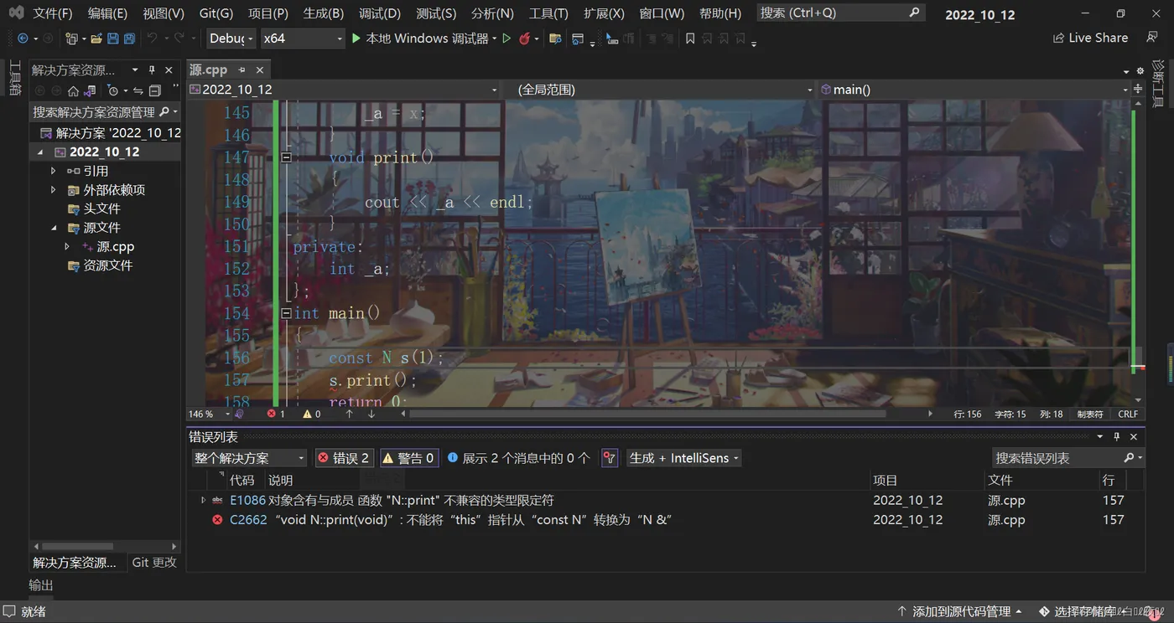Expand the 外部依赖项 node
This screenshot has height=623, width=1174.
tap(54, 190)
